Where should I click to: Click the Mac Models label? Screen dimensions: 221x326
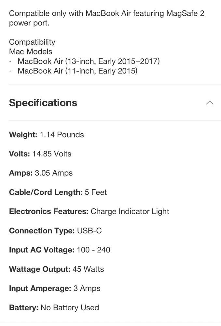31,52
